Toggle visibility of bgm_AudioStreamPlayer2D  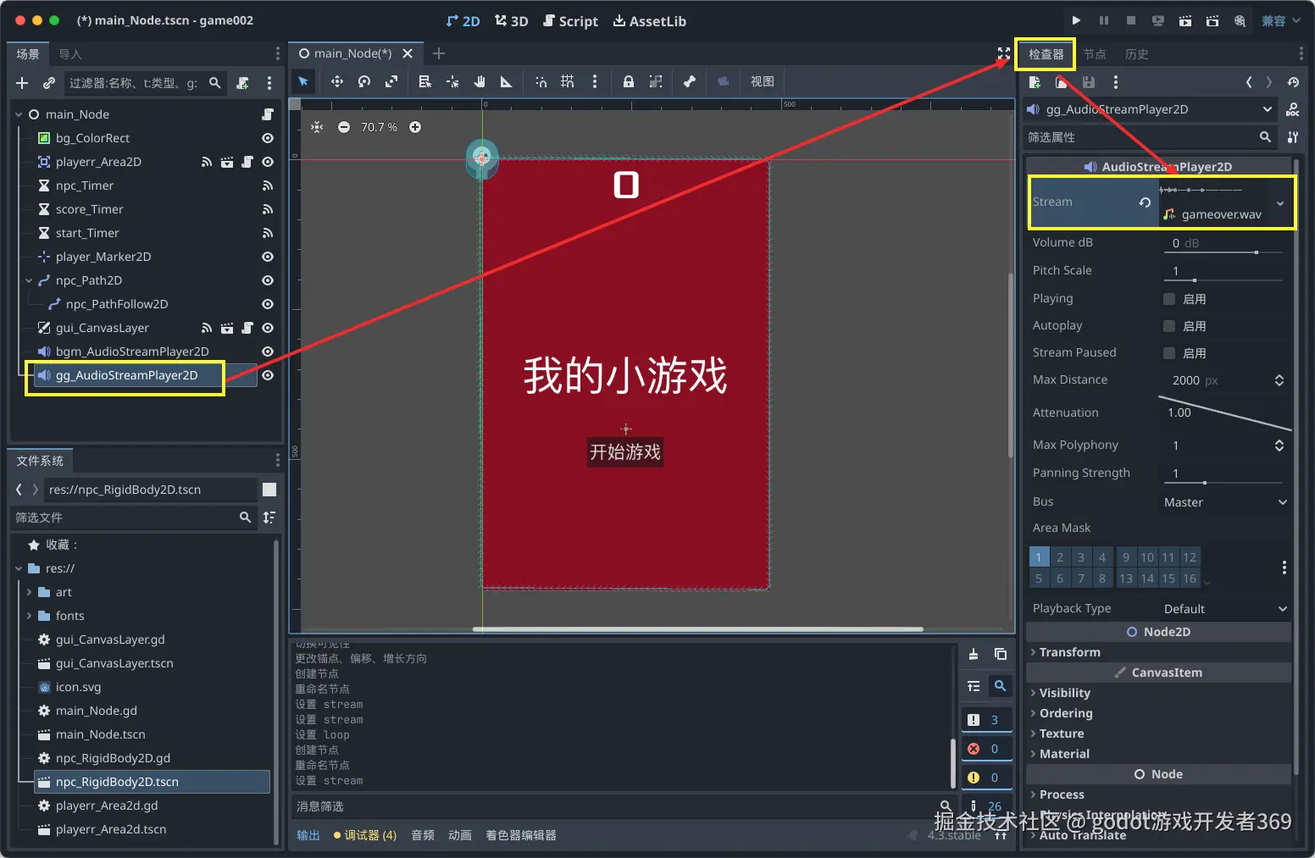point(268,352)
